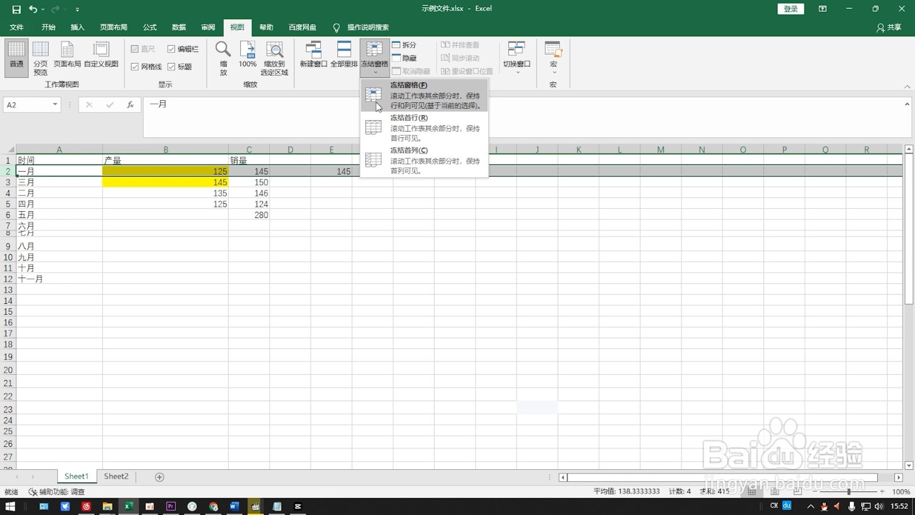Open the Windows Start menu

10,506
